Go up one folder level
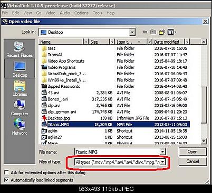This screenshot has width=212, height=193. tap(153, 32)
